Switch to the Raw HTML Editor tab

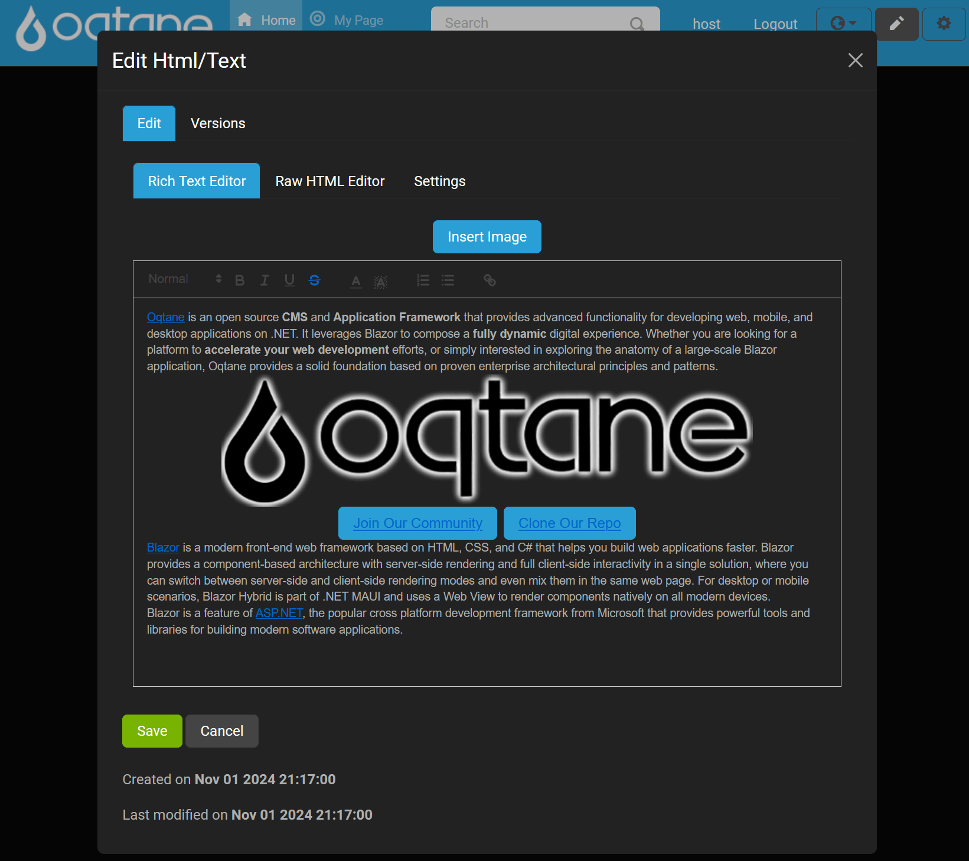pos(330,181)
